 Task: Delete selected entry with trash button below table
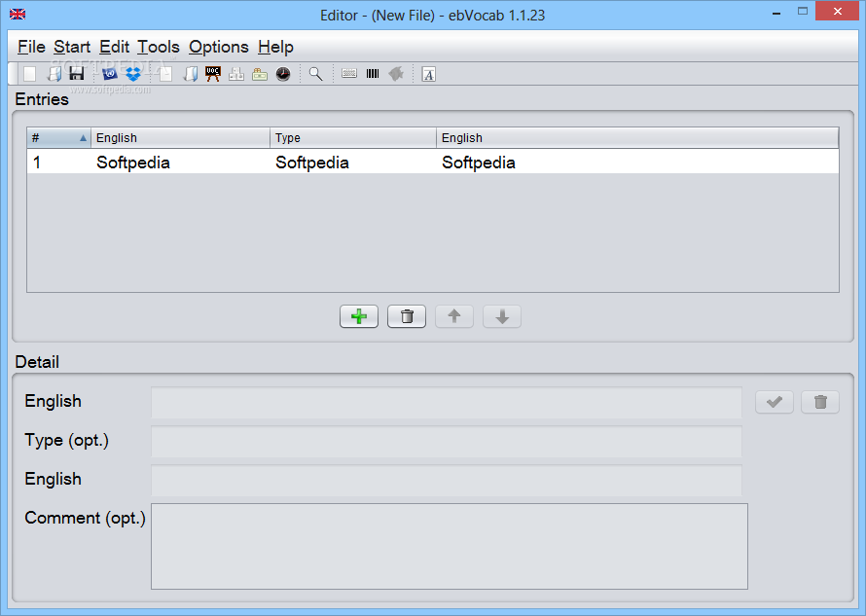click(x=407, y=316)
